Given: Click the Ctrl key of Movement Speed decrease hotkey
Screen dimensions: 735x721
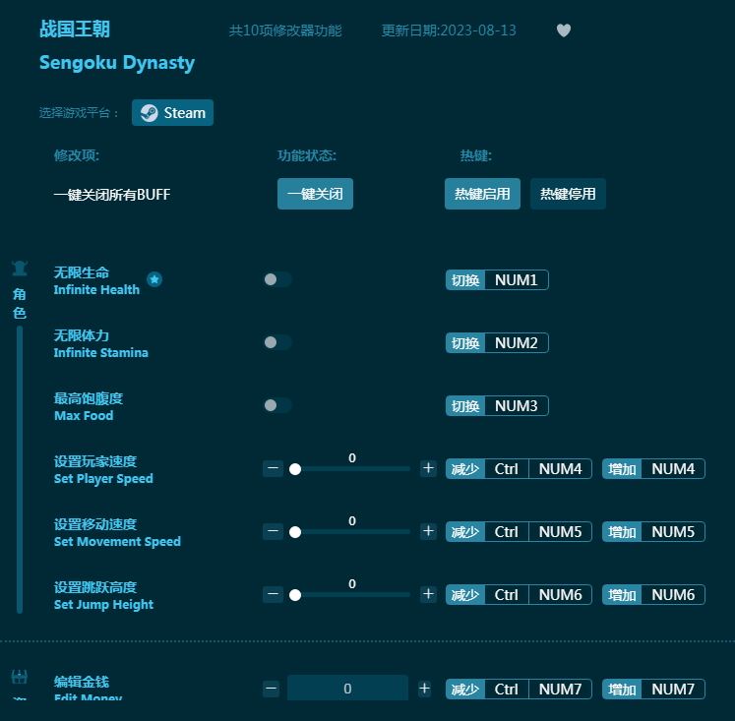Looking at the screenshot, I should click(507, 532).
